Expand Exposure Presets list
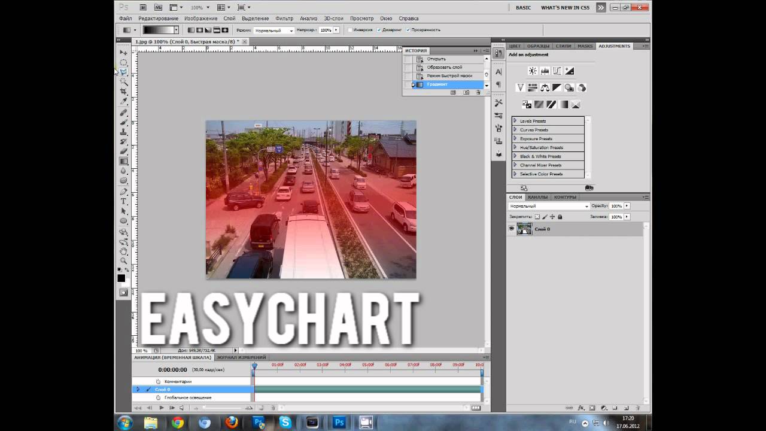766x431 pixels. 515,139
